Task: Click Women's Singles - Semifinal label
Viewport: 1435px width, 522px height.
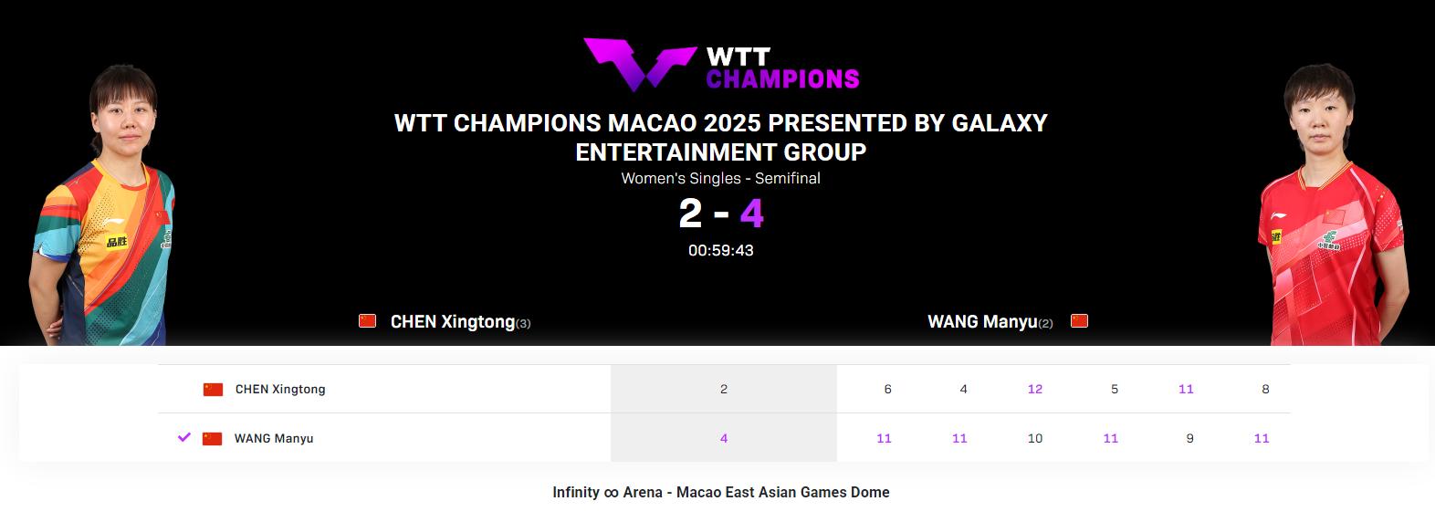Action: click(721, 179)
